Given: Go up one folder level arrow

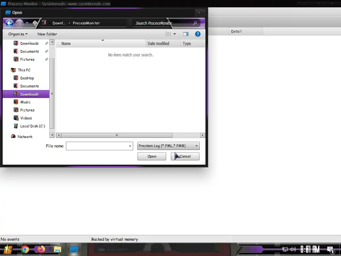Looking at the screenshot, I should (x=35, y=23).
